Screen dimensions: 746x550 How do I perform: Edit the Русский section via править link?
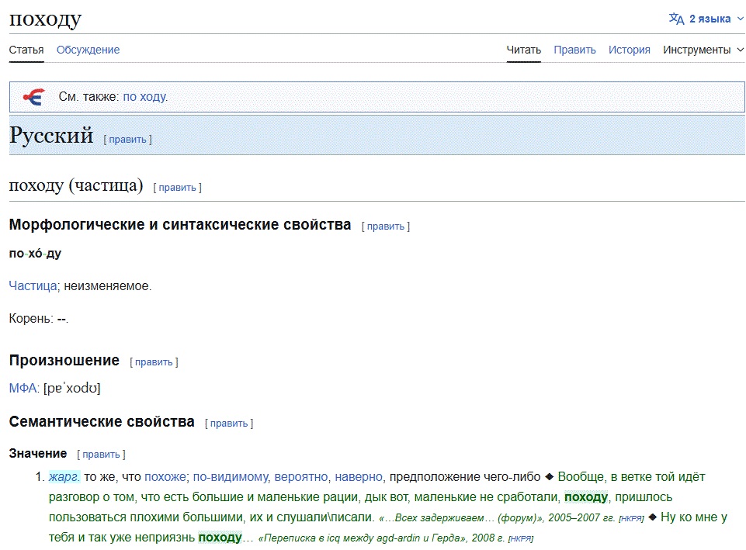(127, 140)
